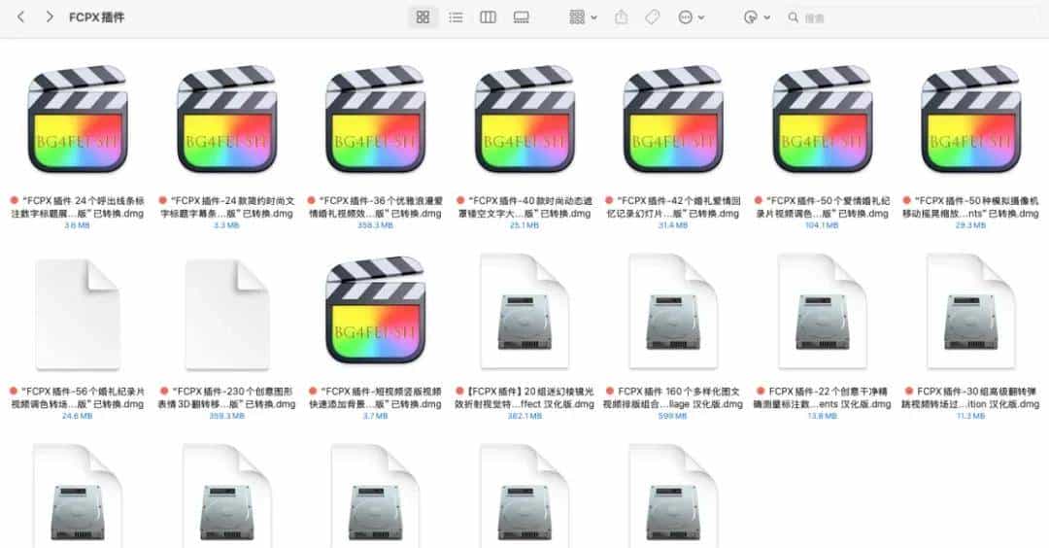Select icon of 40款时尚动态遮罩镂空文字 dmg
Viewport: 1049px width, 548px height.
524,120
